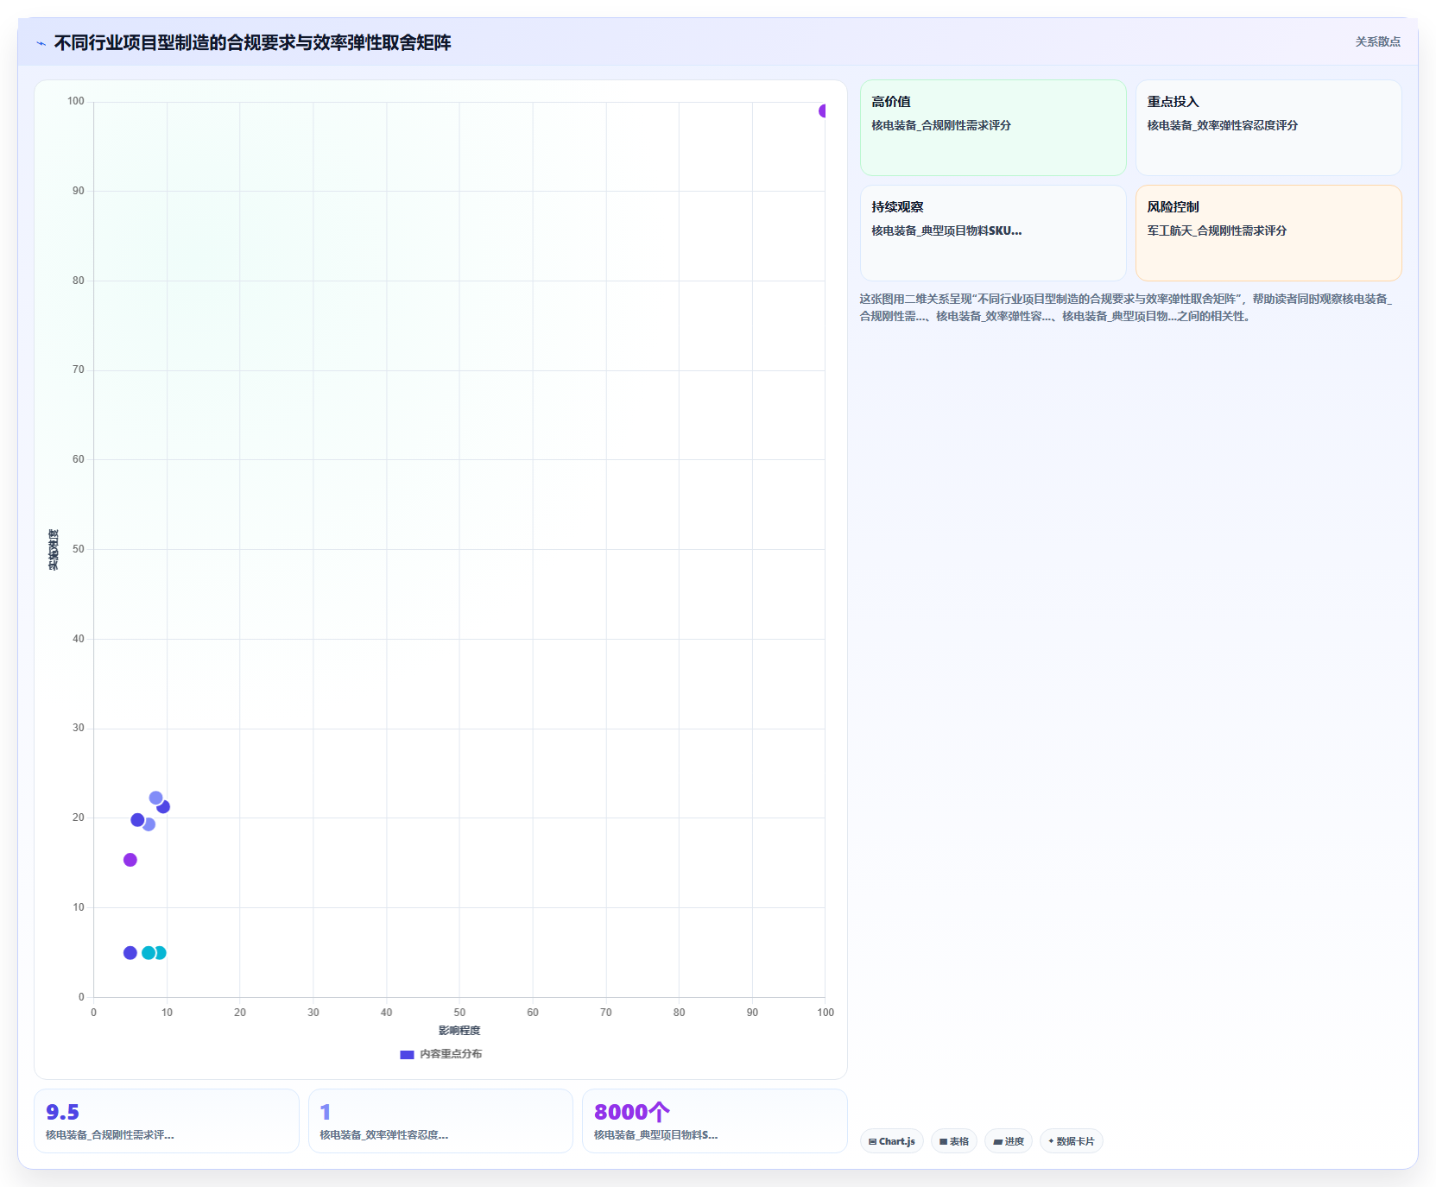Click the Chart.js chip
Screen dimensions: 1436x1187
click(x=892, y=1141)
